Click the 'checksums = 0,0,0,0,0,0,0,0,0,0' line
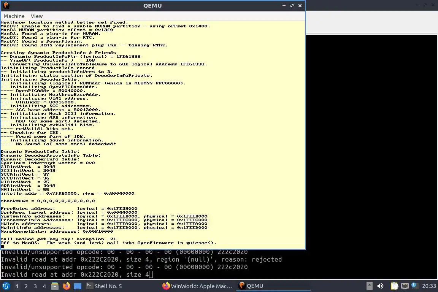 click(x=48, y=201)
